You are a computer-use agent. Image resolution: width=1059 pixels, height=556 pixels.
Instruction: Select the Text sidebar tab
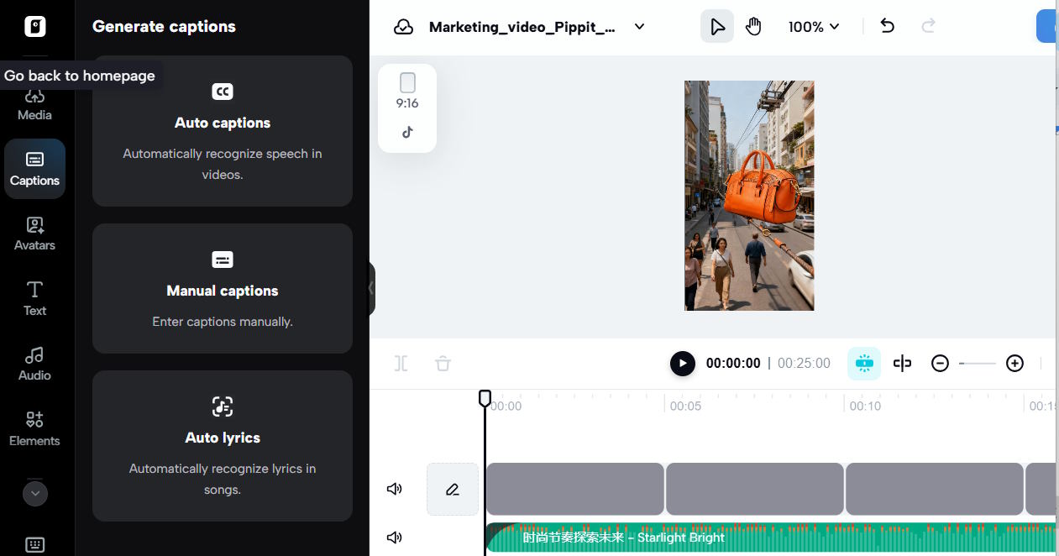coord(34,298)
